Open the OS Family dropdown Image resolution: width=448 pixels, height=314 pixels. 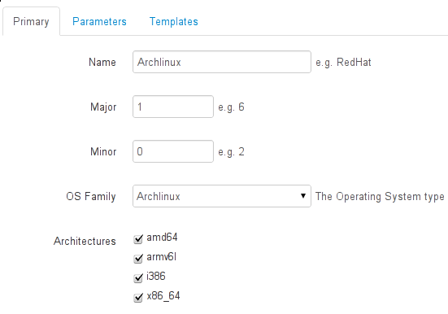tap(222, 196)
